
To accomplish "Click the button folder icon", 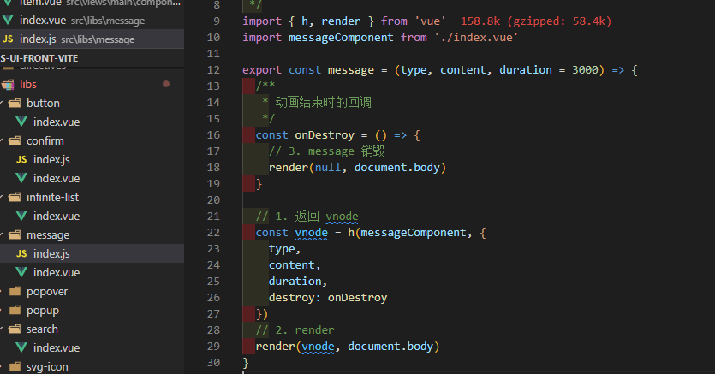I will (15, 103).
